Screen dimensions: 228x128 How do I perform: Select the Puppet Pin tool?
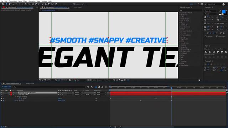[x=56, y=4]
